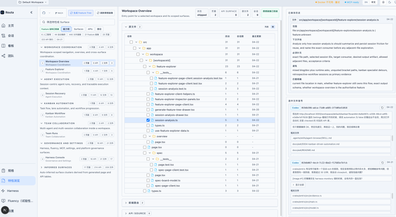
Task: Open Fluency experimental sidebar item
Action: [18, 201]
